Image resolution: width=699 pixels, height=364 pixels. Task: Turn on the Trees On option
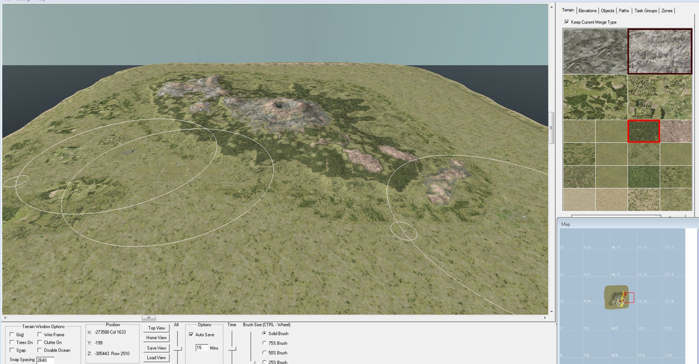pyautogui.click(x=13, y=342)
